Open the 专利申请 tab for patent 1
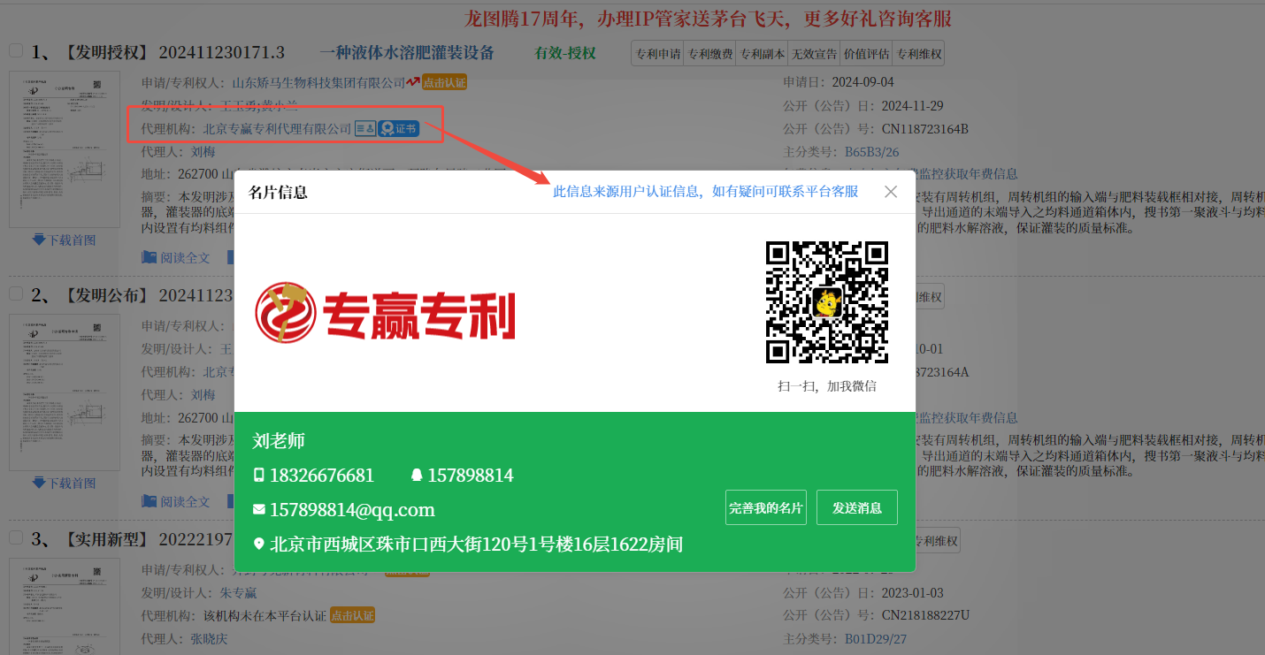Viewport: 1265px width, 655px height. [x=658, y=54]
